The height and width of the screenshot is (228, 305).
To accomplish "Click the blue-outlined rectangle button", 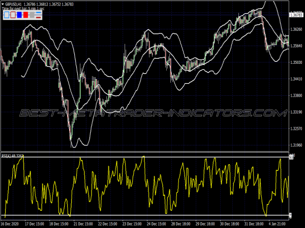I will pyautogui.click(x=7, y=15).
